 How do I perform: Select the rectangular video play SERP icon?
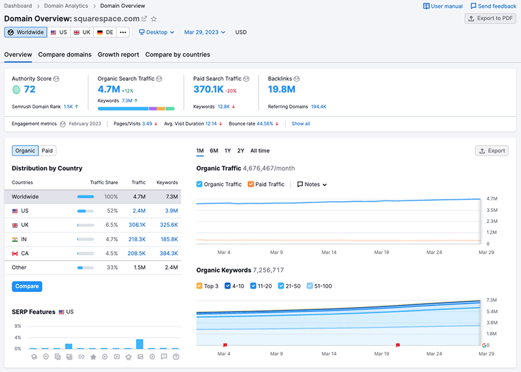117,357
